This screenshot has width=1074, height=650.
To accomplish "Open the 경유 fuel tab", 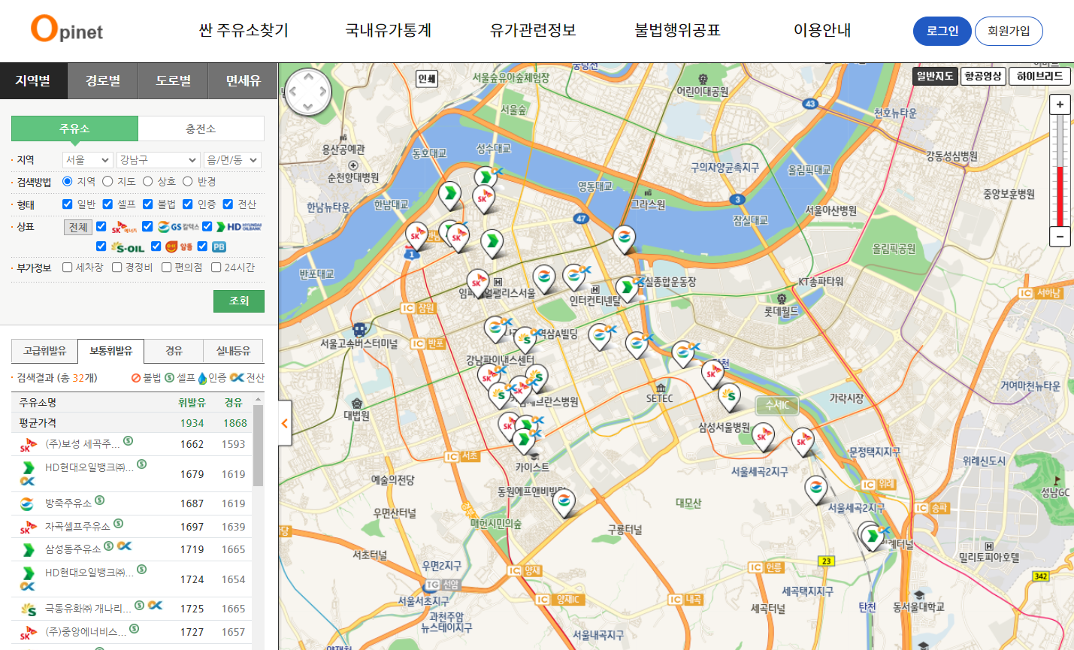I will point(174,351).
